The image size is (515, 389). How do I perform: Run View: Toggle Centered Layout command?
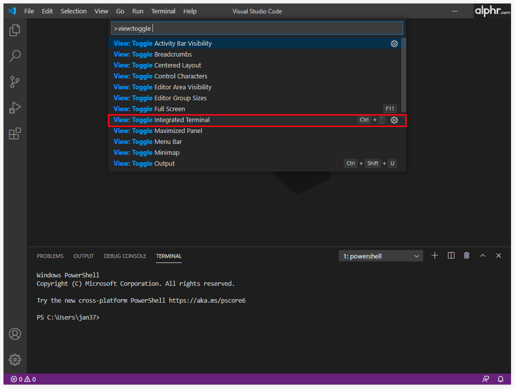pyautogui.click(x=255, y=65)
